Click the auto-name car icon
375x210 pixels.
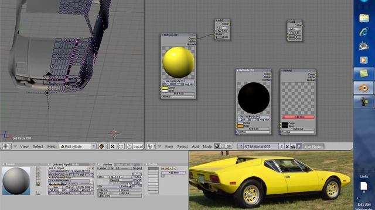[293, 146]
